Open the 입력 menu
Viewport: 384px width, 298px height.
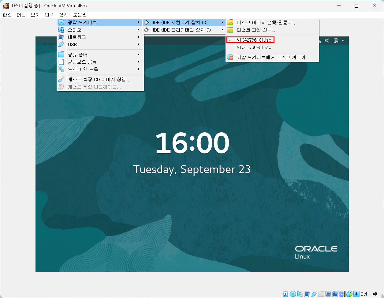click(49, 15)
